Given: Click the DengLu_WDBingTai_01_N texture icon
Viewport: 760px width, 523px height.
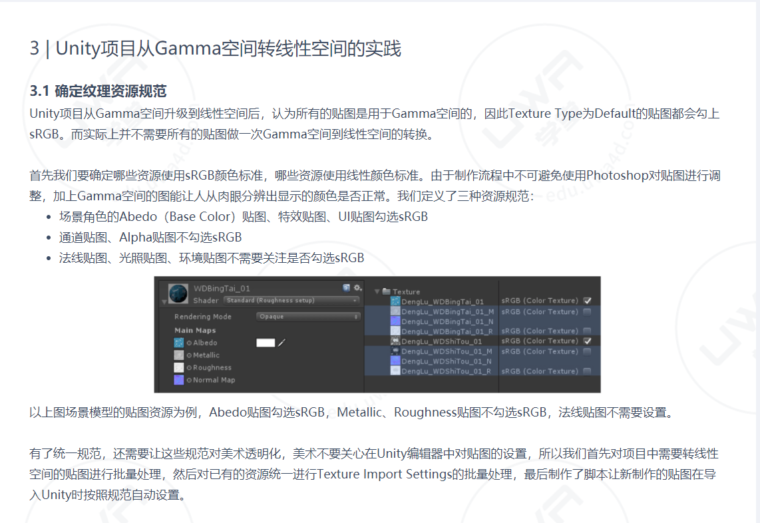Looking at the screenshot, I should (x=395, y=321).
